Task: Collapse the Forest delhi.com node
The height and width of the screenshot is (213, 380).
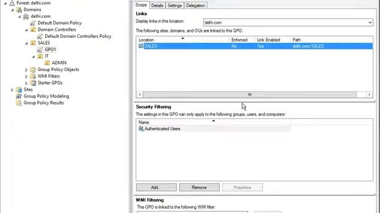Action: pyautogui.click(x=5, y=4)
